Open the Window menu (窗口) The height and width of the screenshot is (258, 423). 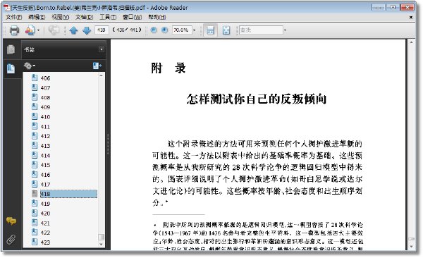point(132,17)
